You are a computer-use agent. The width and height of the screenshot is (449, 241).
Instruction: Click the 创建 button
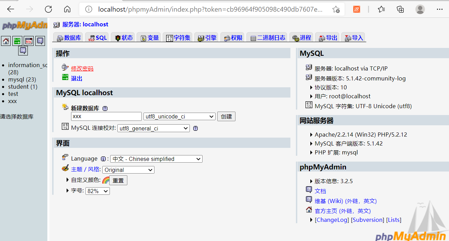pyautogui.click(x=226, y=116)
